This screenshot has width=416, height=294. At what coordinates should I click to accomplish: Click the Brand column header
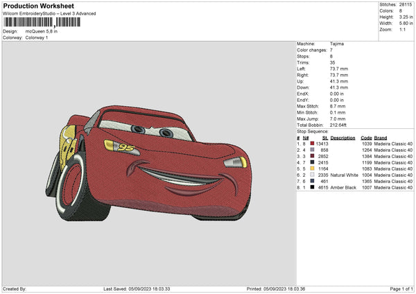381,137
